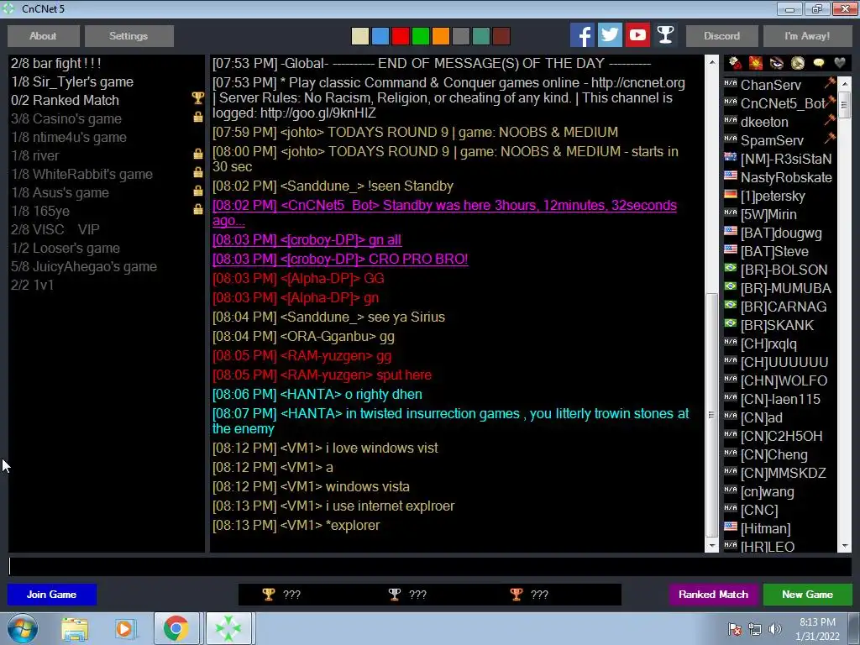This screenshot has width=860, height=645.
Task: Click the gold coin icon above user list
Action: (x=798, y=63)
